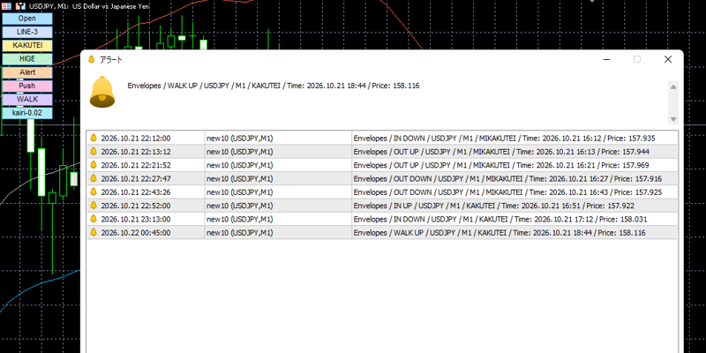
Task: Select the IN UP alert priced 157.922
Action: (x=494, y=206)
